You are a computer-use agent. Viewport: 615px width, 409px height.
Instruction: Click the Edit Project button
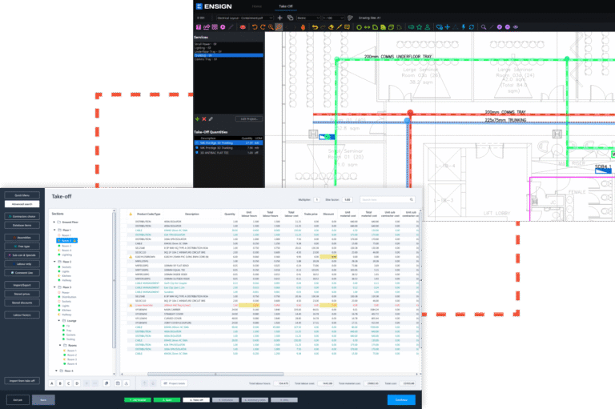click(x=249, y=118)
